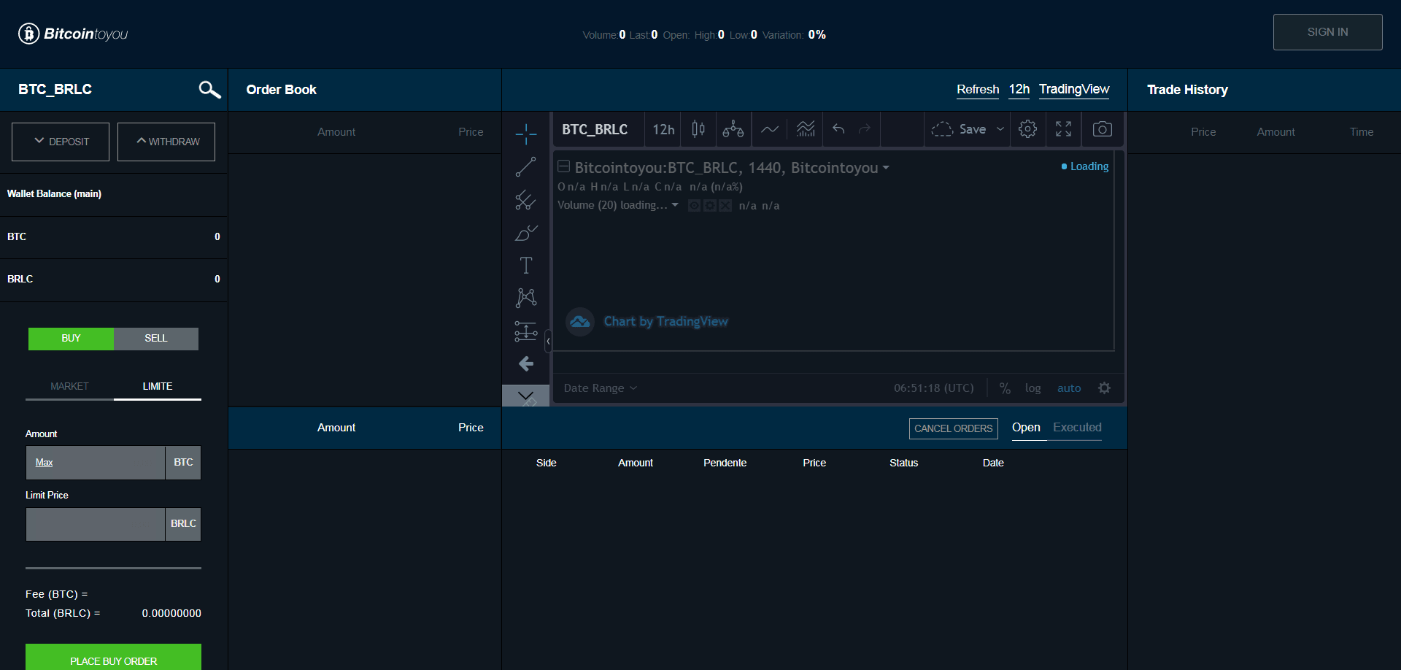
Task: Click the BTC wallet balance row
Action: (114, 237)
